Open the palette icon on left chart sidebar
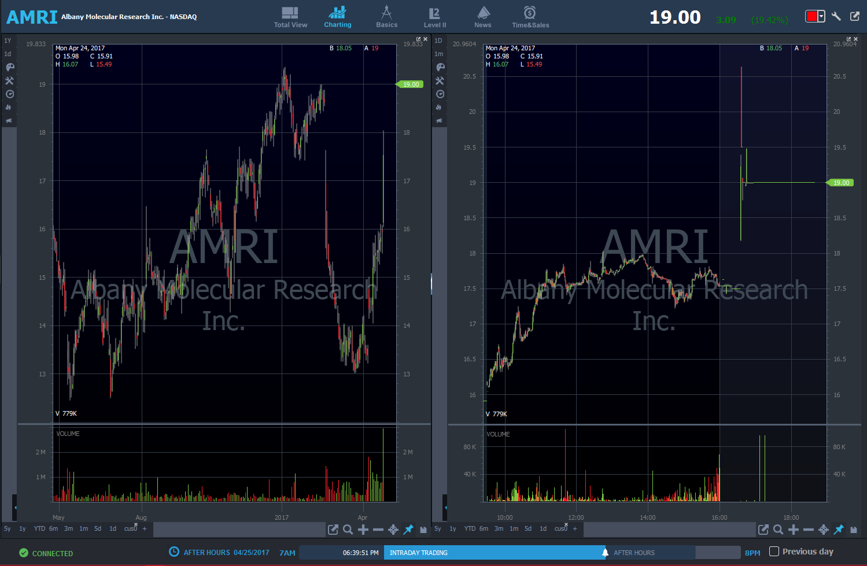Image resolution: width=867 pixels, height=566 pixels. [x=10, y=67]
